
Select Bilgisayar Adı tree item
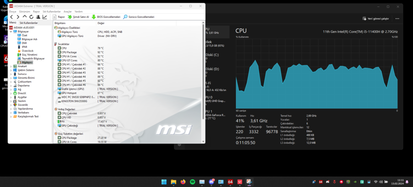29,39
